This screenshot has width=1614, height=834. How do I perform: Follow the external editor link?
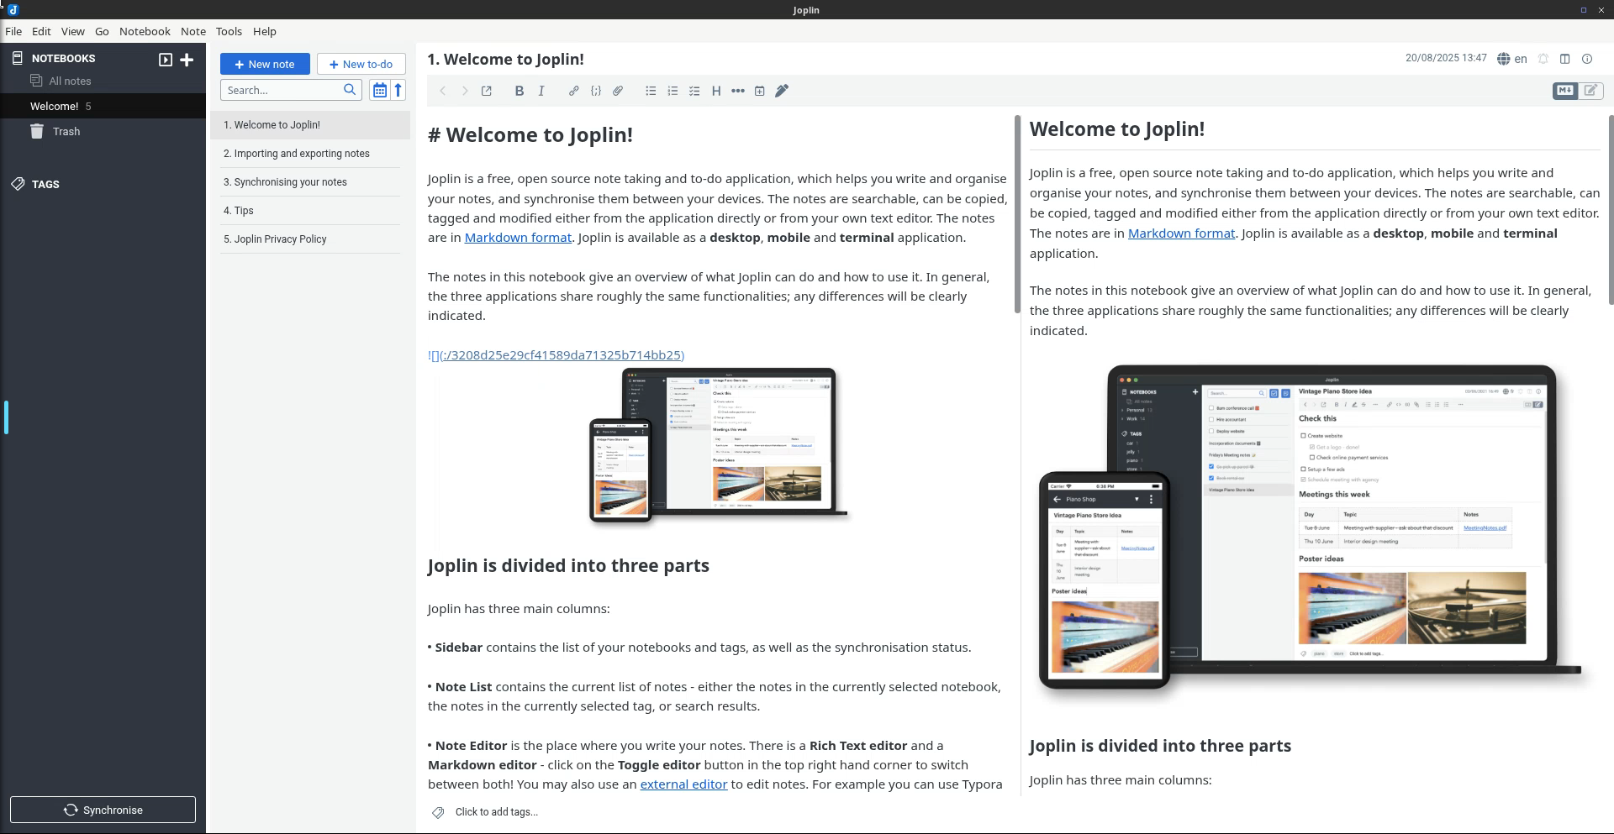pos(683,784)
